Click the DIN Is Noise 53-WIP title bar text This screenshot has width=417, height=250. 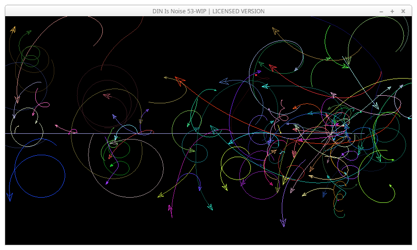coord(208,11)
